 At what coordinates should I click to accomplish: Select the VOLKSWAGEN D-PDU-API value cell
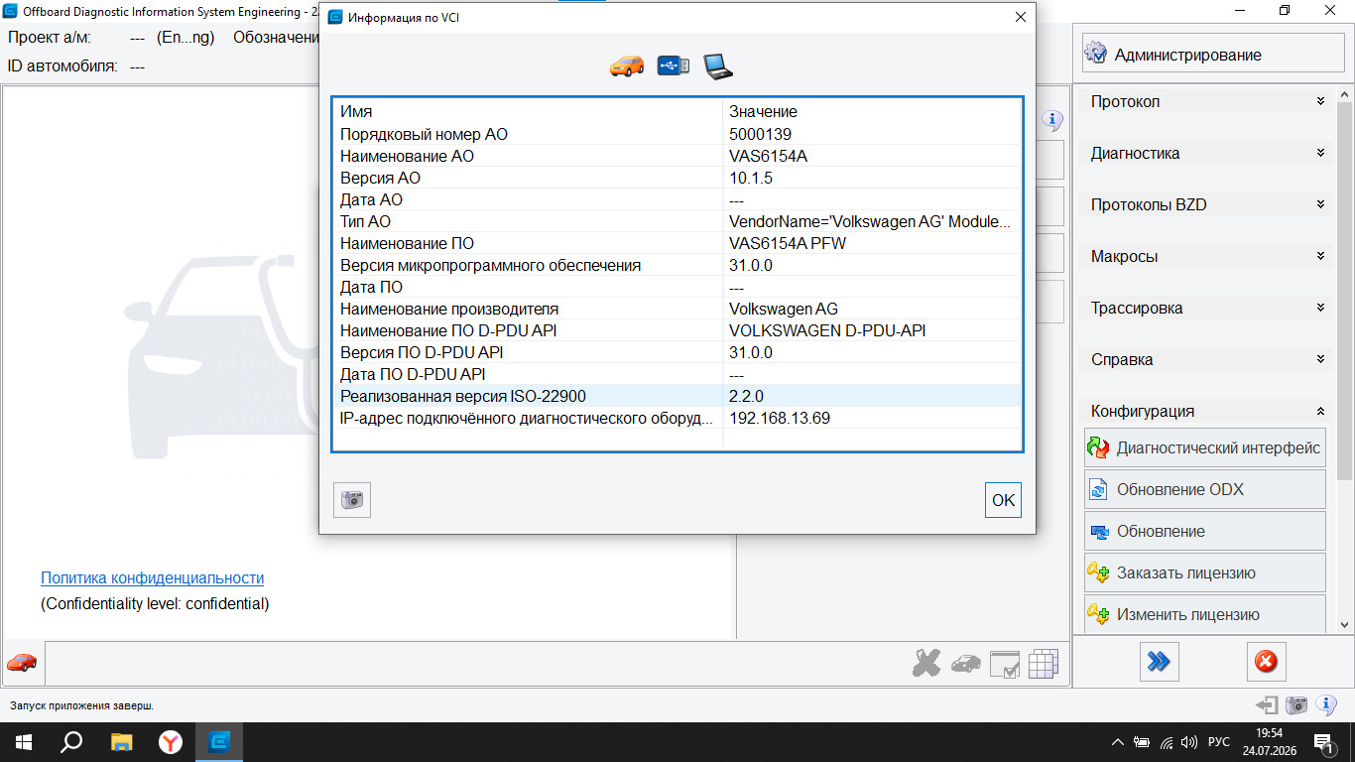point(871,330)
